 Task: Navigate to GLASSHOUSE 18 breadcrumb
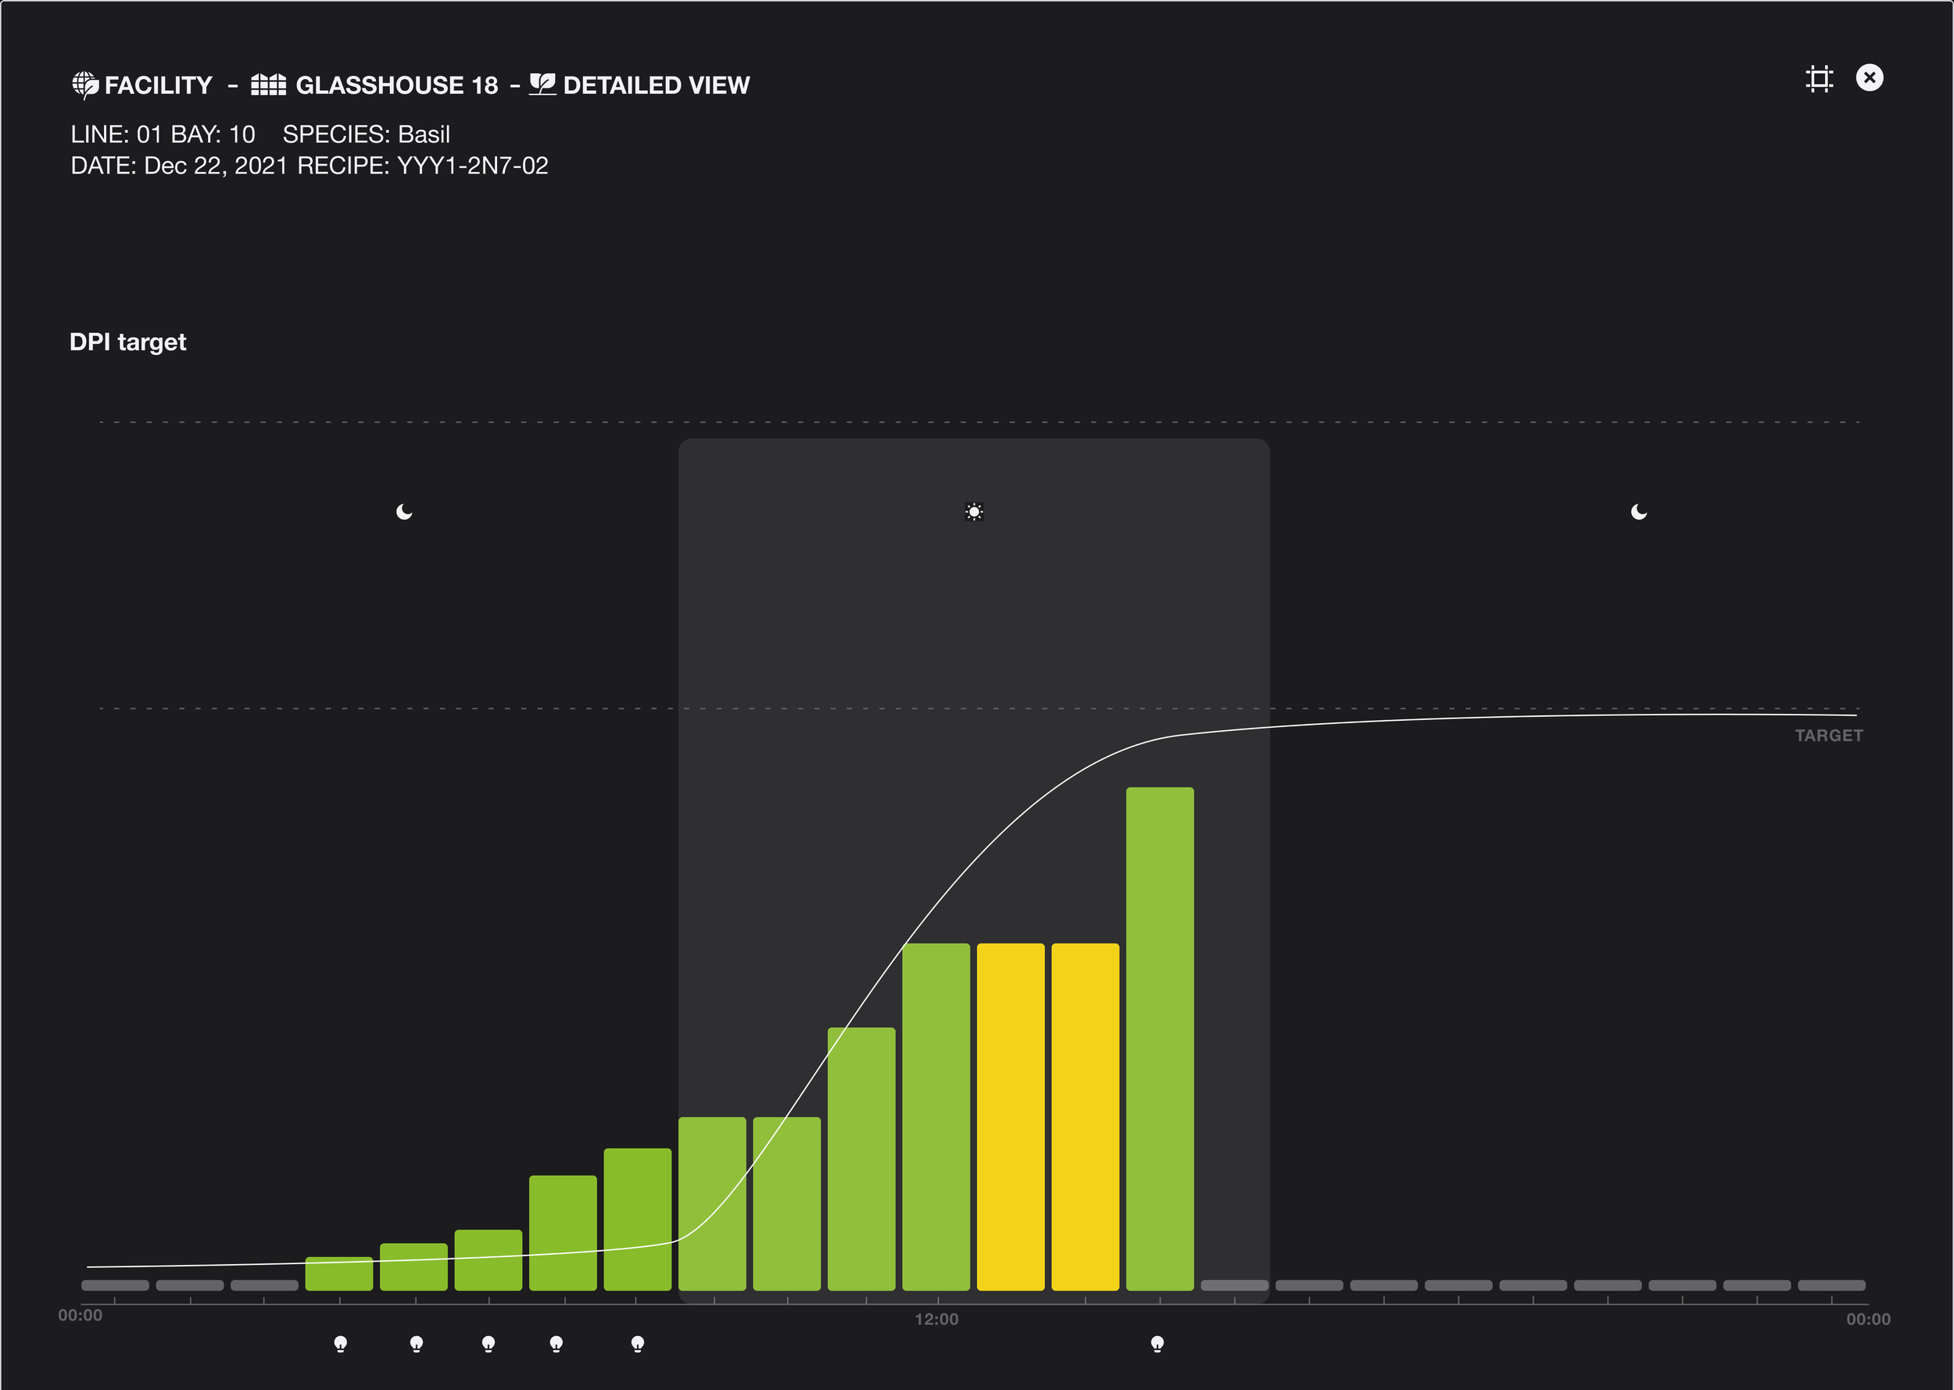[396, 85]
